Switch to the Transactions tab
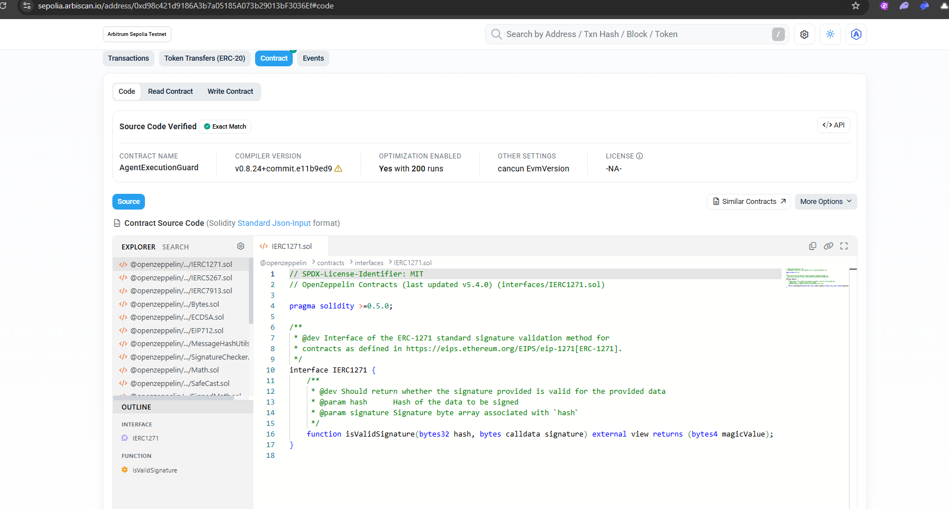The height and width of the screenshot is (509, 949). click(129, 58)
